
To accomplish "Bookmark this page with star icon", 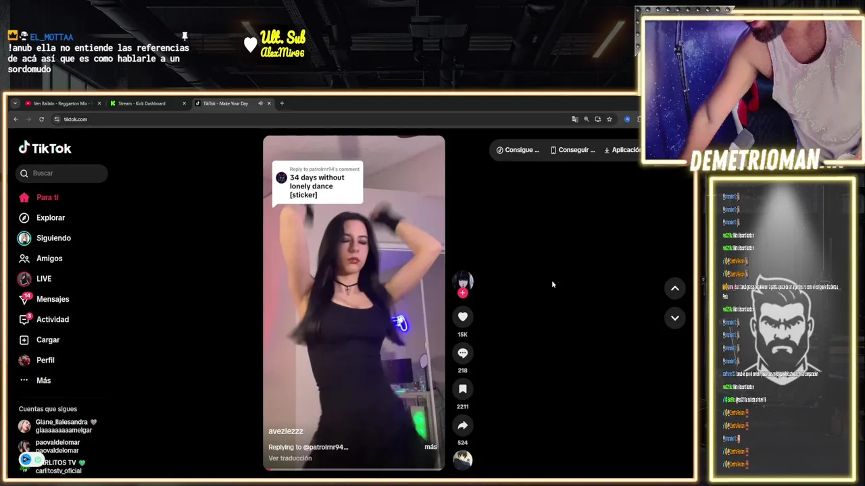I will (x=609, y=119).
